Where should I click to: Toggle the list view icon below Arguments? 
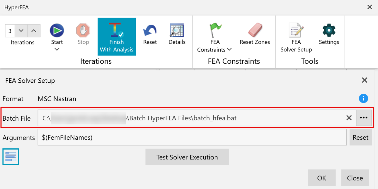(11, 157)
